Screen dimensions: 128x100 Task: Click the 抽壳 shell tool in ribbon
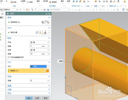14,2
